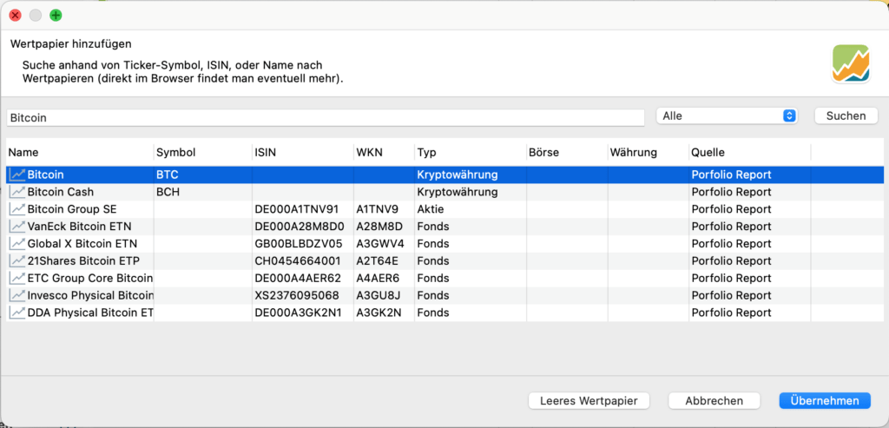Click ISIN DE000A4AER62 cell
Viewport: 889px width, 428px height.
pos(299,279)
